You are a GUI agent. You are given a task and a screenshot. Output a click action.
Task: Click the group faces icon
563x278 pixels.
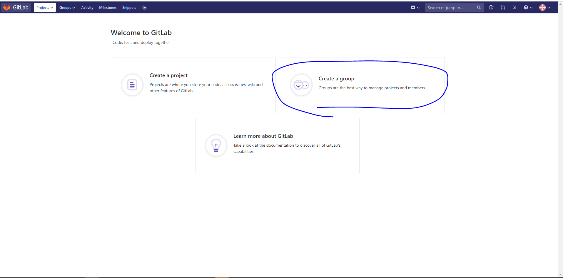301,85
